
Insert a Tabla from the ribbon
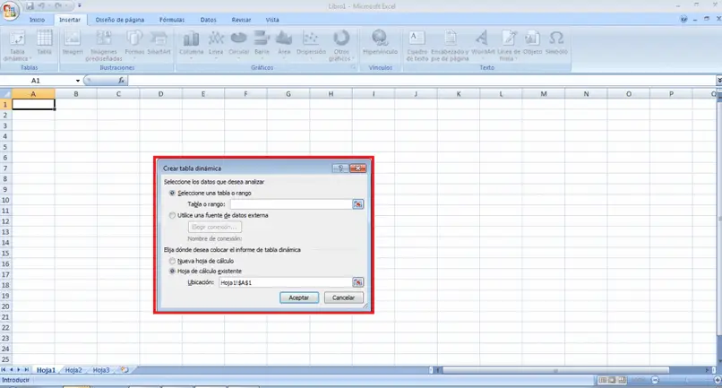[44, 42]
